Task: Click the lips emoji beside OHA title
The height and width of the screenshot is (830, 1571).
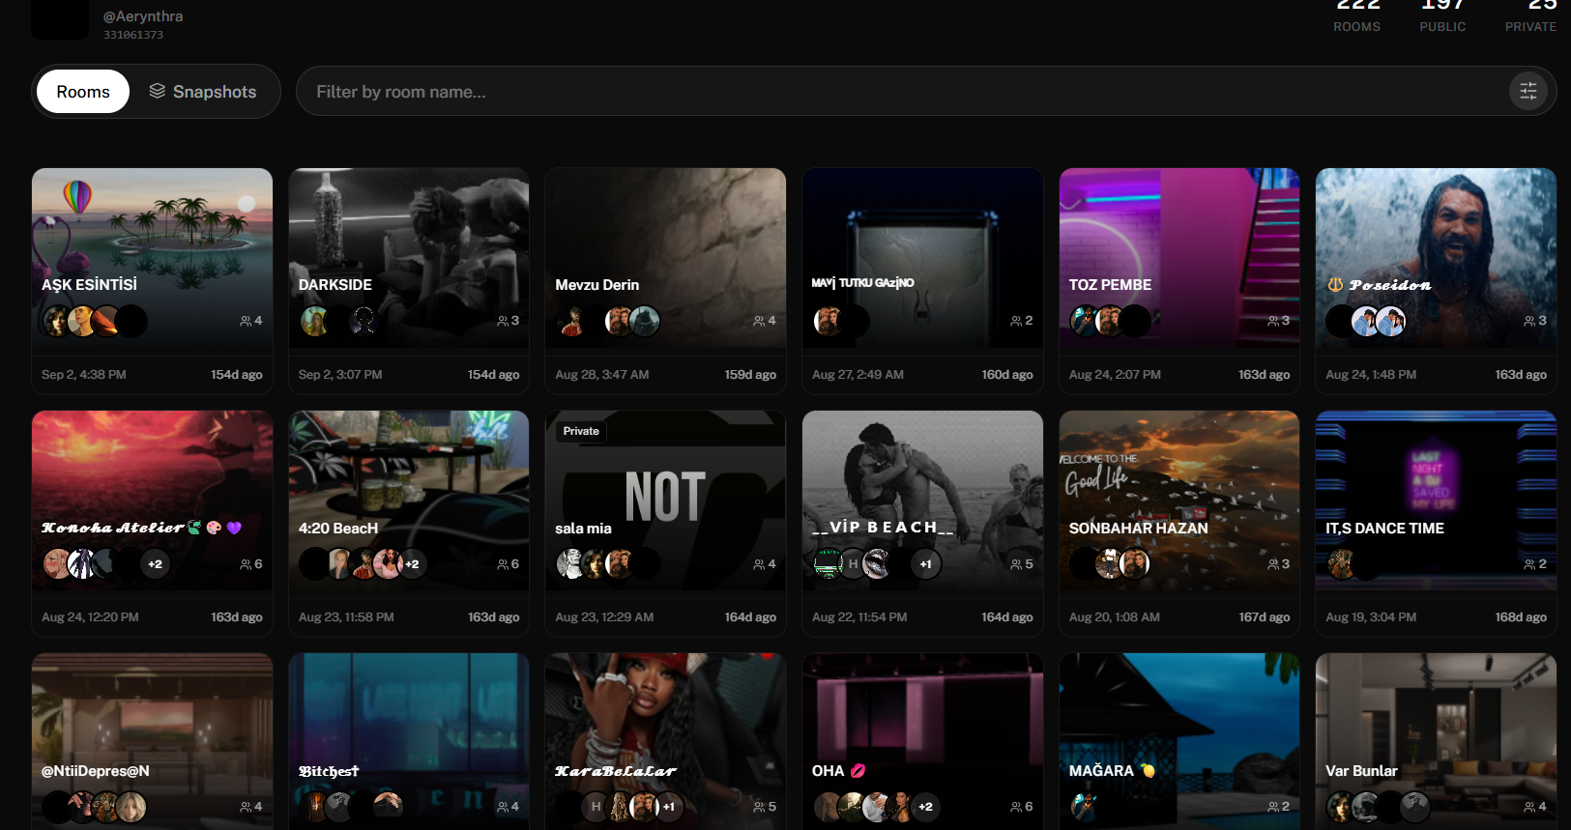Action: 858,771
